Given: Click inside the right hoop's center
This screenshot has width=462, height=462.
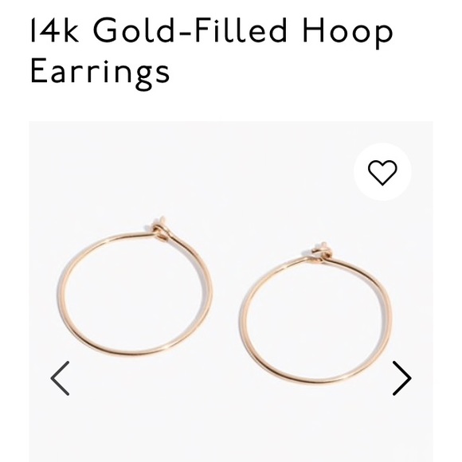Looking at the screenshot, I should point(315,319).
